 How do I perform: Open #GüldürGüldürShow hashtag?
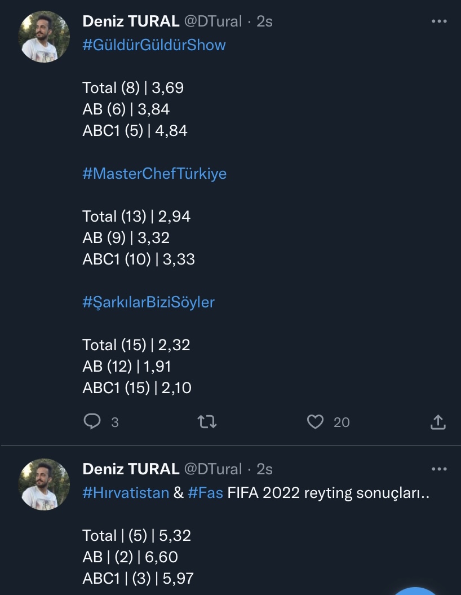pyautogui.click(x=154, y=45)
